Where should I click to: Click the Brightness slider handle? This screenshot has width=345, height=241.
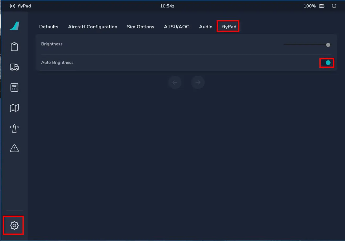click(328, 45)
